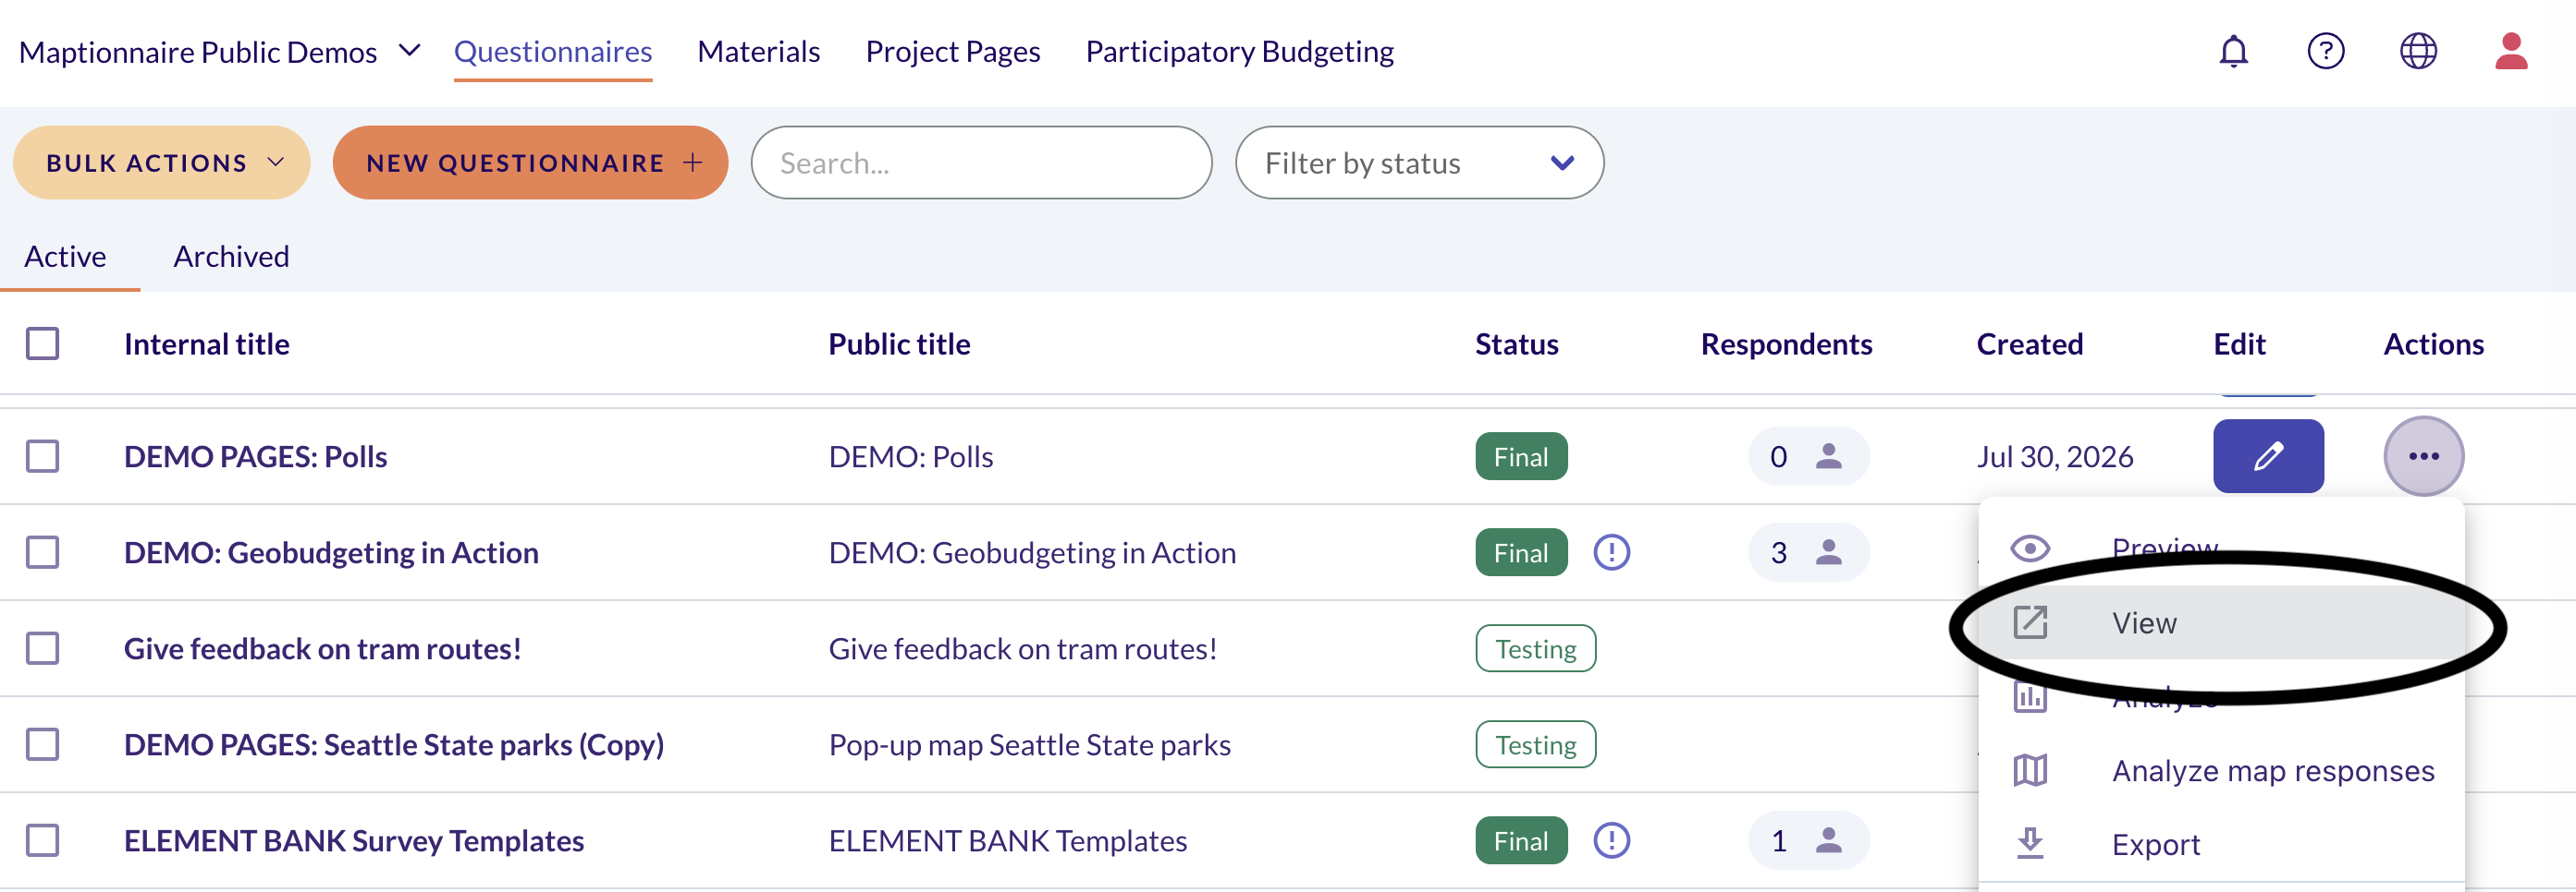2576x892 pixels.
Task: Toggle the three-dot actions menu for Polls
Action: (x=2424, y=456)
